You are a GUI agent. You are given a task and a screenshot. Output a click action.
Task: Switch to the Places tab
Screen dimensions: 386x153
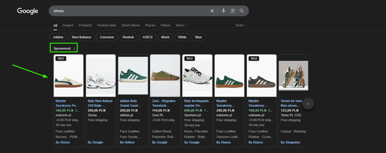(x=150, y=25)
